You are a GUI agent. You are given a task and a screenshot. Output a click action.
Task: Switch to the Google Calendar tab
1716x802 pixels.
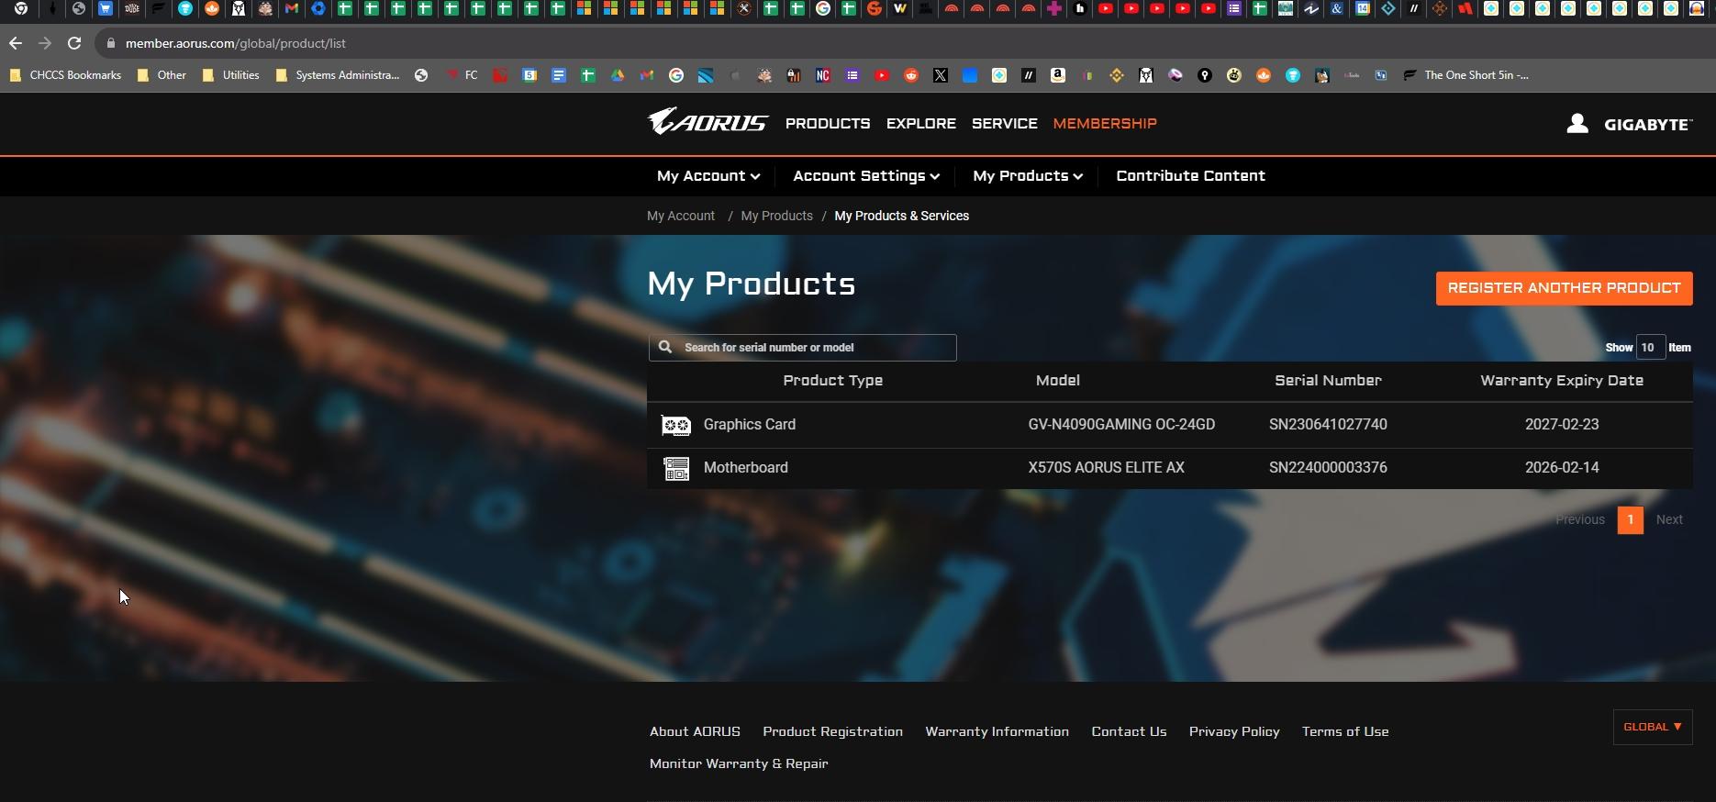1363,9
